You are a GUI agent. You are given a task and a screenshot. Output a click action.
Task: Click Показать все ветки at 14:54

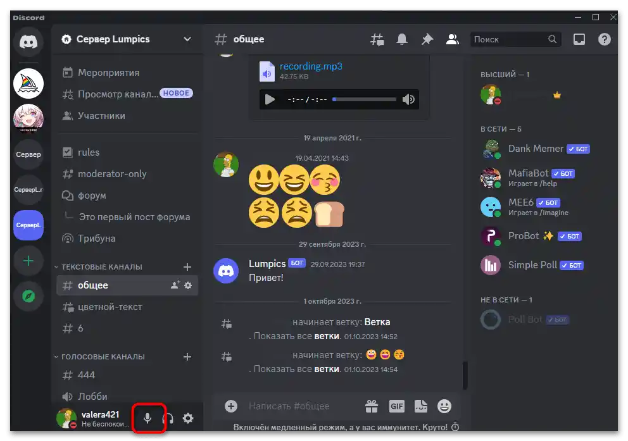tap(297, 369)
